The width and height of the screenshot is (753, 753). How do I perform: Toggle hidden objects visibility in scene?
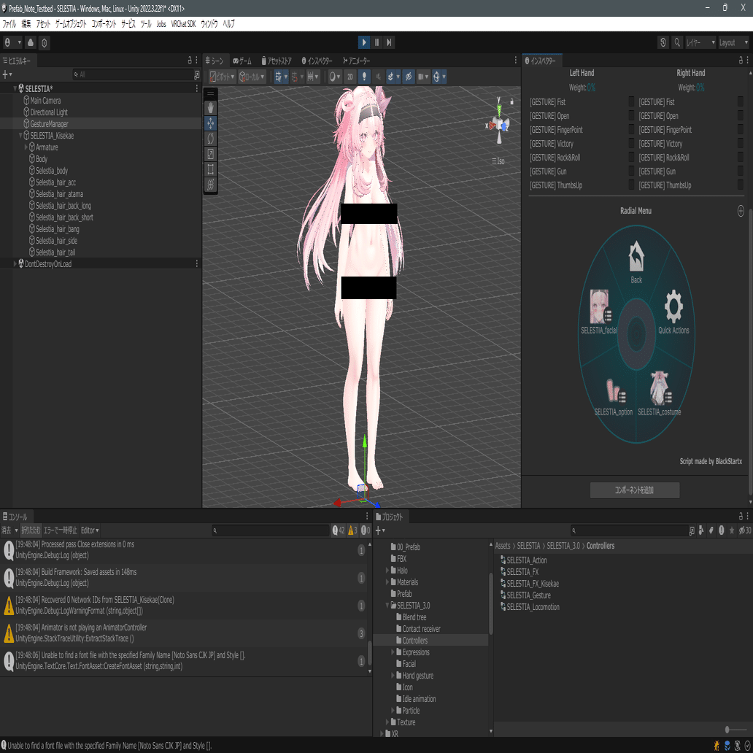[x=408, y=77]
